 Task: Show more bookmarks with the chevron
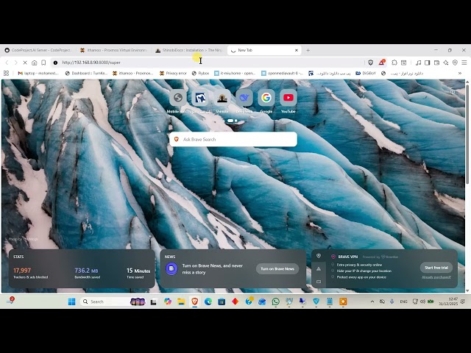click(459, 73)
